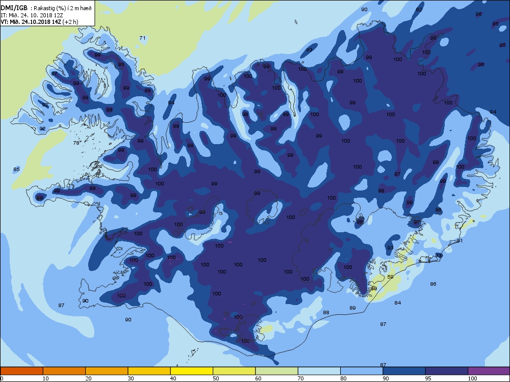Click the 78 humidity value near the islets
510x382 pixels.
tap(76, 143)
